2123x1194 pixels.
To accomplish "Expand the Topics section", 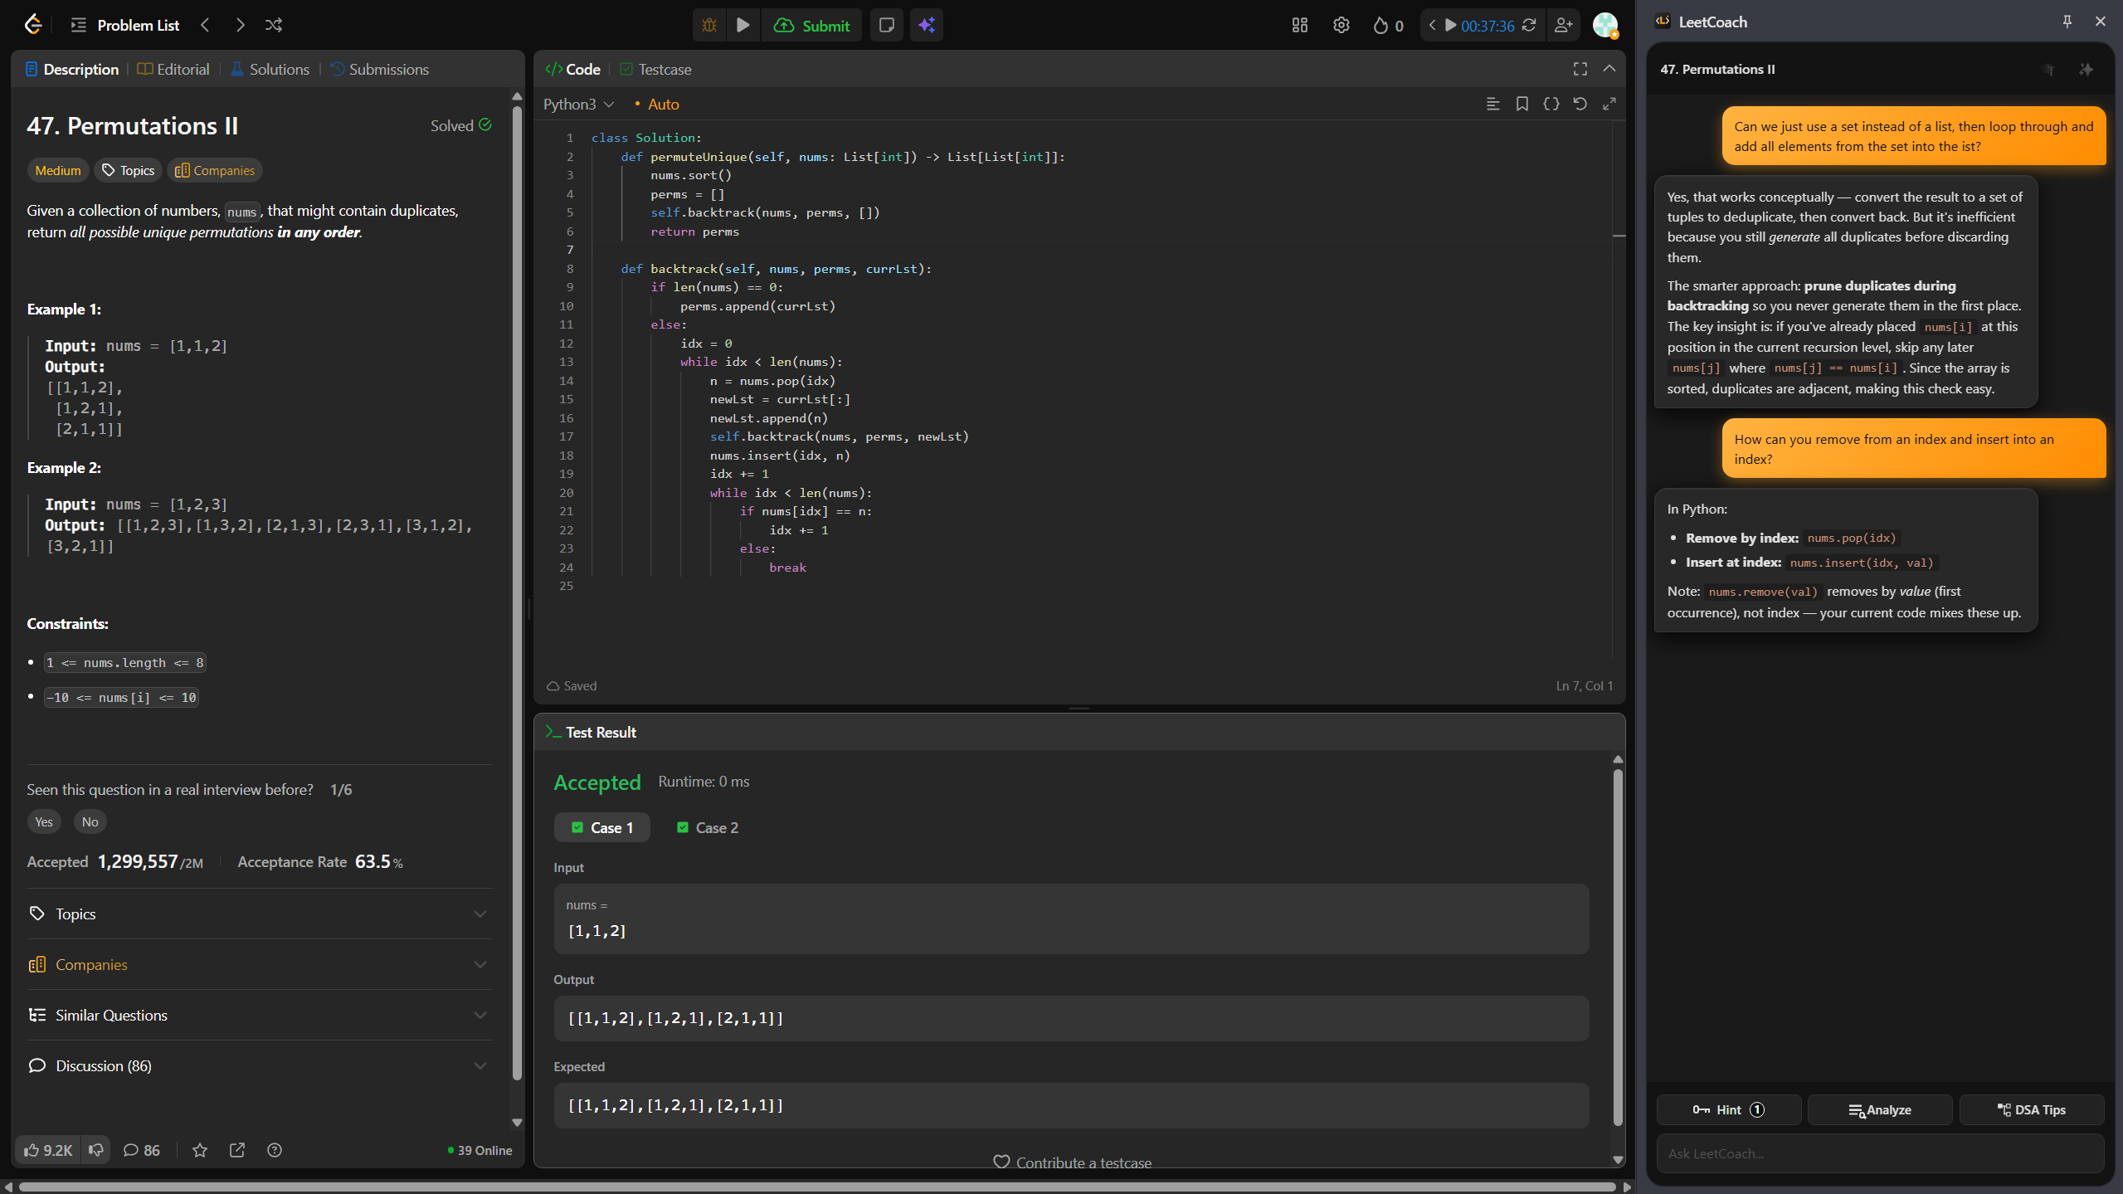I will click(260, 914).
